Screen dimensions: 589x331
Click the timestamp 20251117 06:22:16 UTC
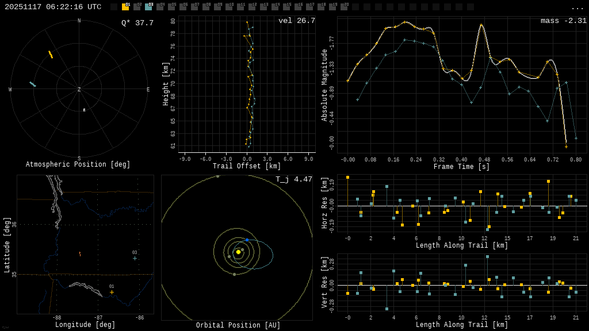click(53, 7)
